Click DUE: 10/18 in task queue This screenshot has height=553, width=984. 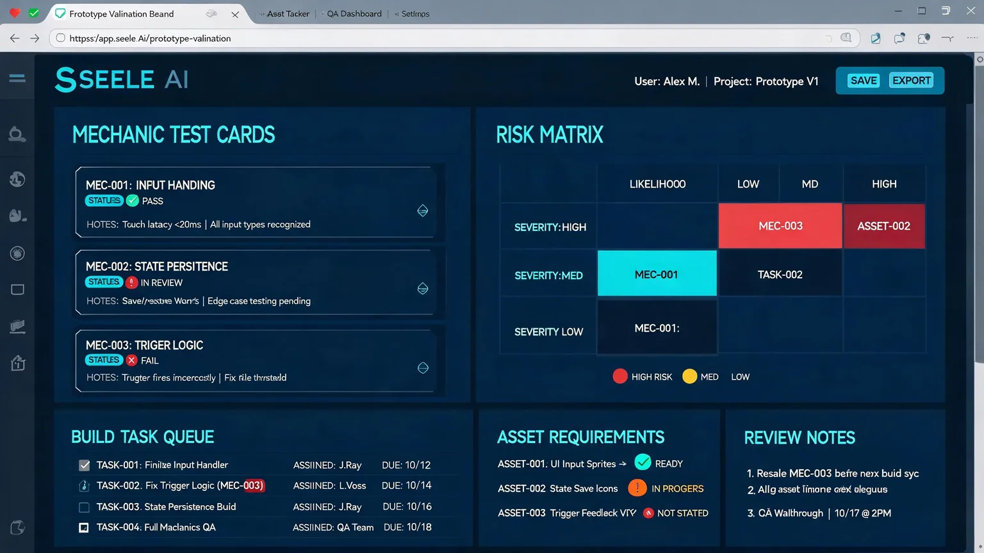407,527
